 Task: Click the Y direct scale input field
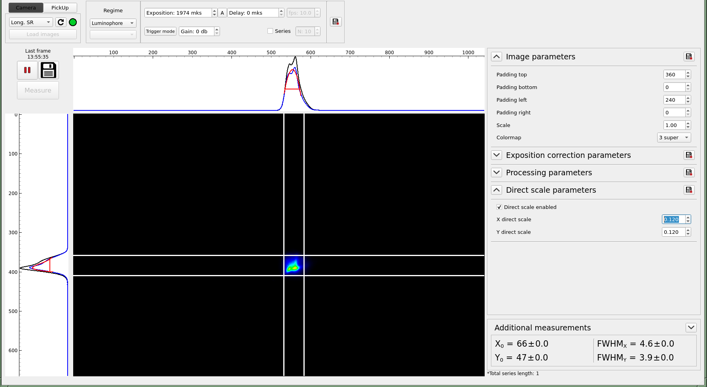pyautogui.click(x=673, y=232)
